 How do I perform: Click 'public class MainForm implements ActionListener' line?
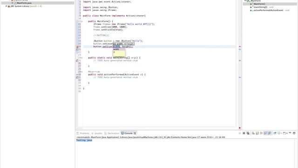click(x=114, y=15)
